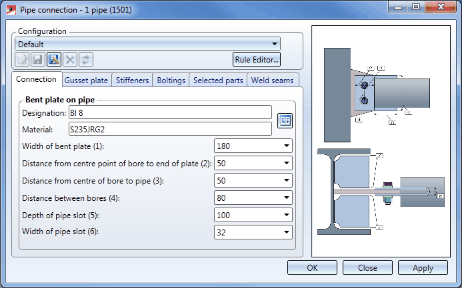Open the Rule Editor

[x=257, y=60]
